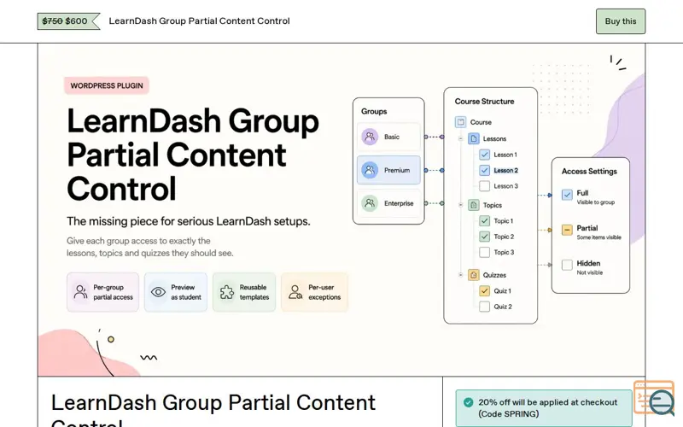
Task: Collapse the Quizzes tree node
Action: click(460, 275)
